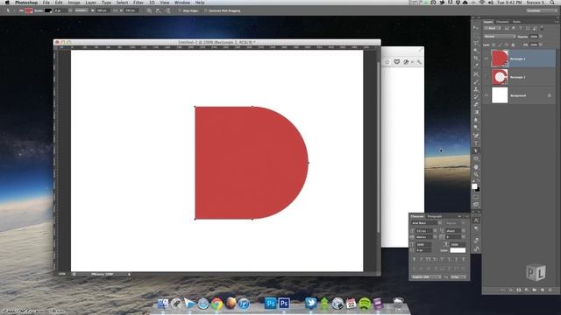Open the Essentials workspace switcher
Screen dimensions: 561x315
click(x=542, y=10)
